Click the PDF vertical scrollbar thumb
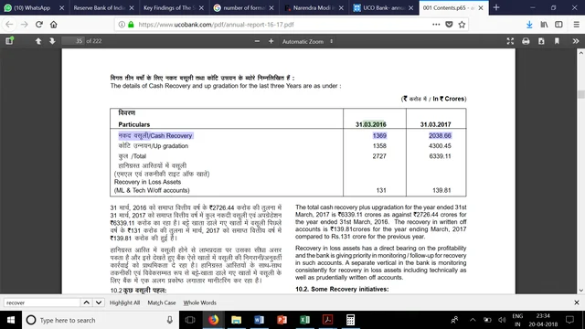 581,94
